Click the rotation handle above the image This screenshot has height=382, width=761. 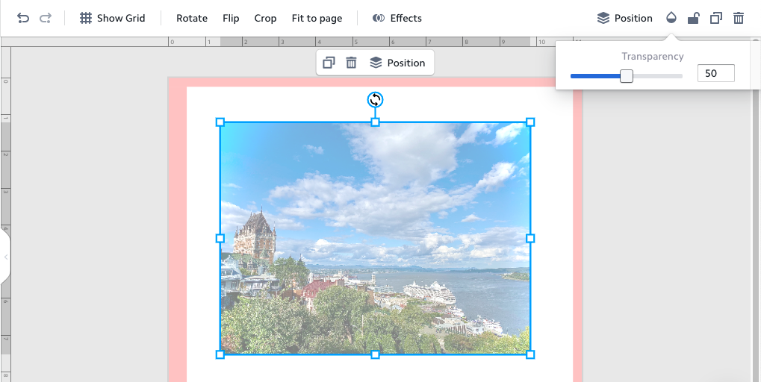pyautogui.click(x=375, y=100)
